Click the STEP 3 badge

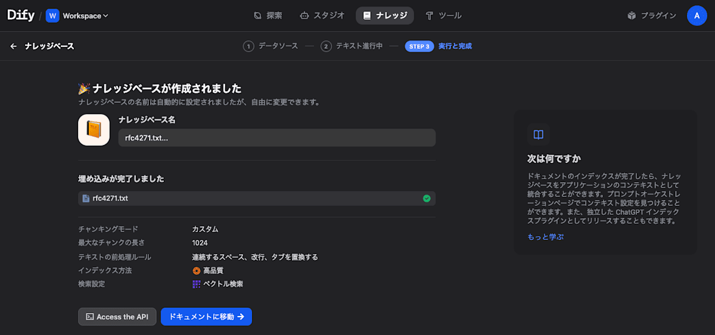[419, 46]
